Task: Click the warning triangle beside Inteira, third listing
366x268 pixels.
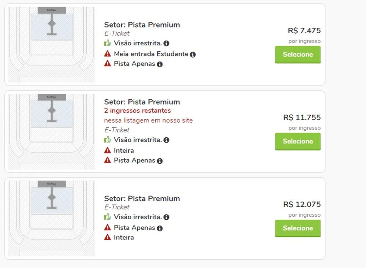Action: pyautogui.click(x=107, y=237)
